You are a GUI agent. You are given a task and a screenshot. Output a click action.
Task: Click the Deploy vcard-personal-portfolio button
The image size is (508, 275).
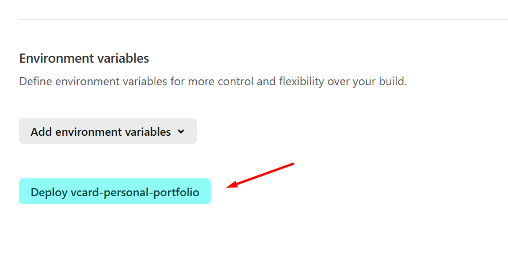pos(115,192)
